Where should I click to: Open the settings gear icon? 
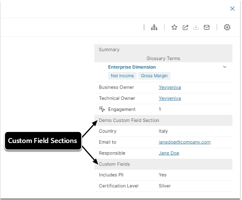click(227, 28)
